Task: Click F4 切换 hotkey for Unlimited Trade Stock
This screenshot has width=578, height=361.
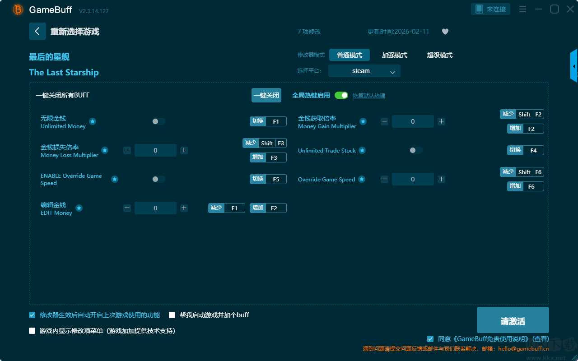Action: tap(526, 150)
